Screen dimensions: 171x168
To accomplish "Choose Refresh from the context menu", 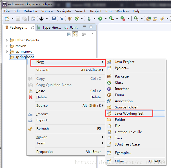I will [x=66, y=128].
